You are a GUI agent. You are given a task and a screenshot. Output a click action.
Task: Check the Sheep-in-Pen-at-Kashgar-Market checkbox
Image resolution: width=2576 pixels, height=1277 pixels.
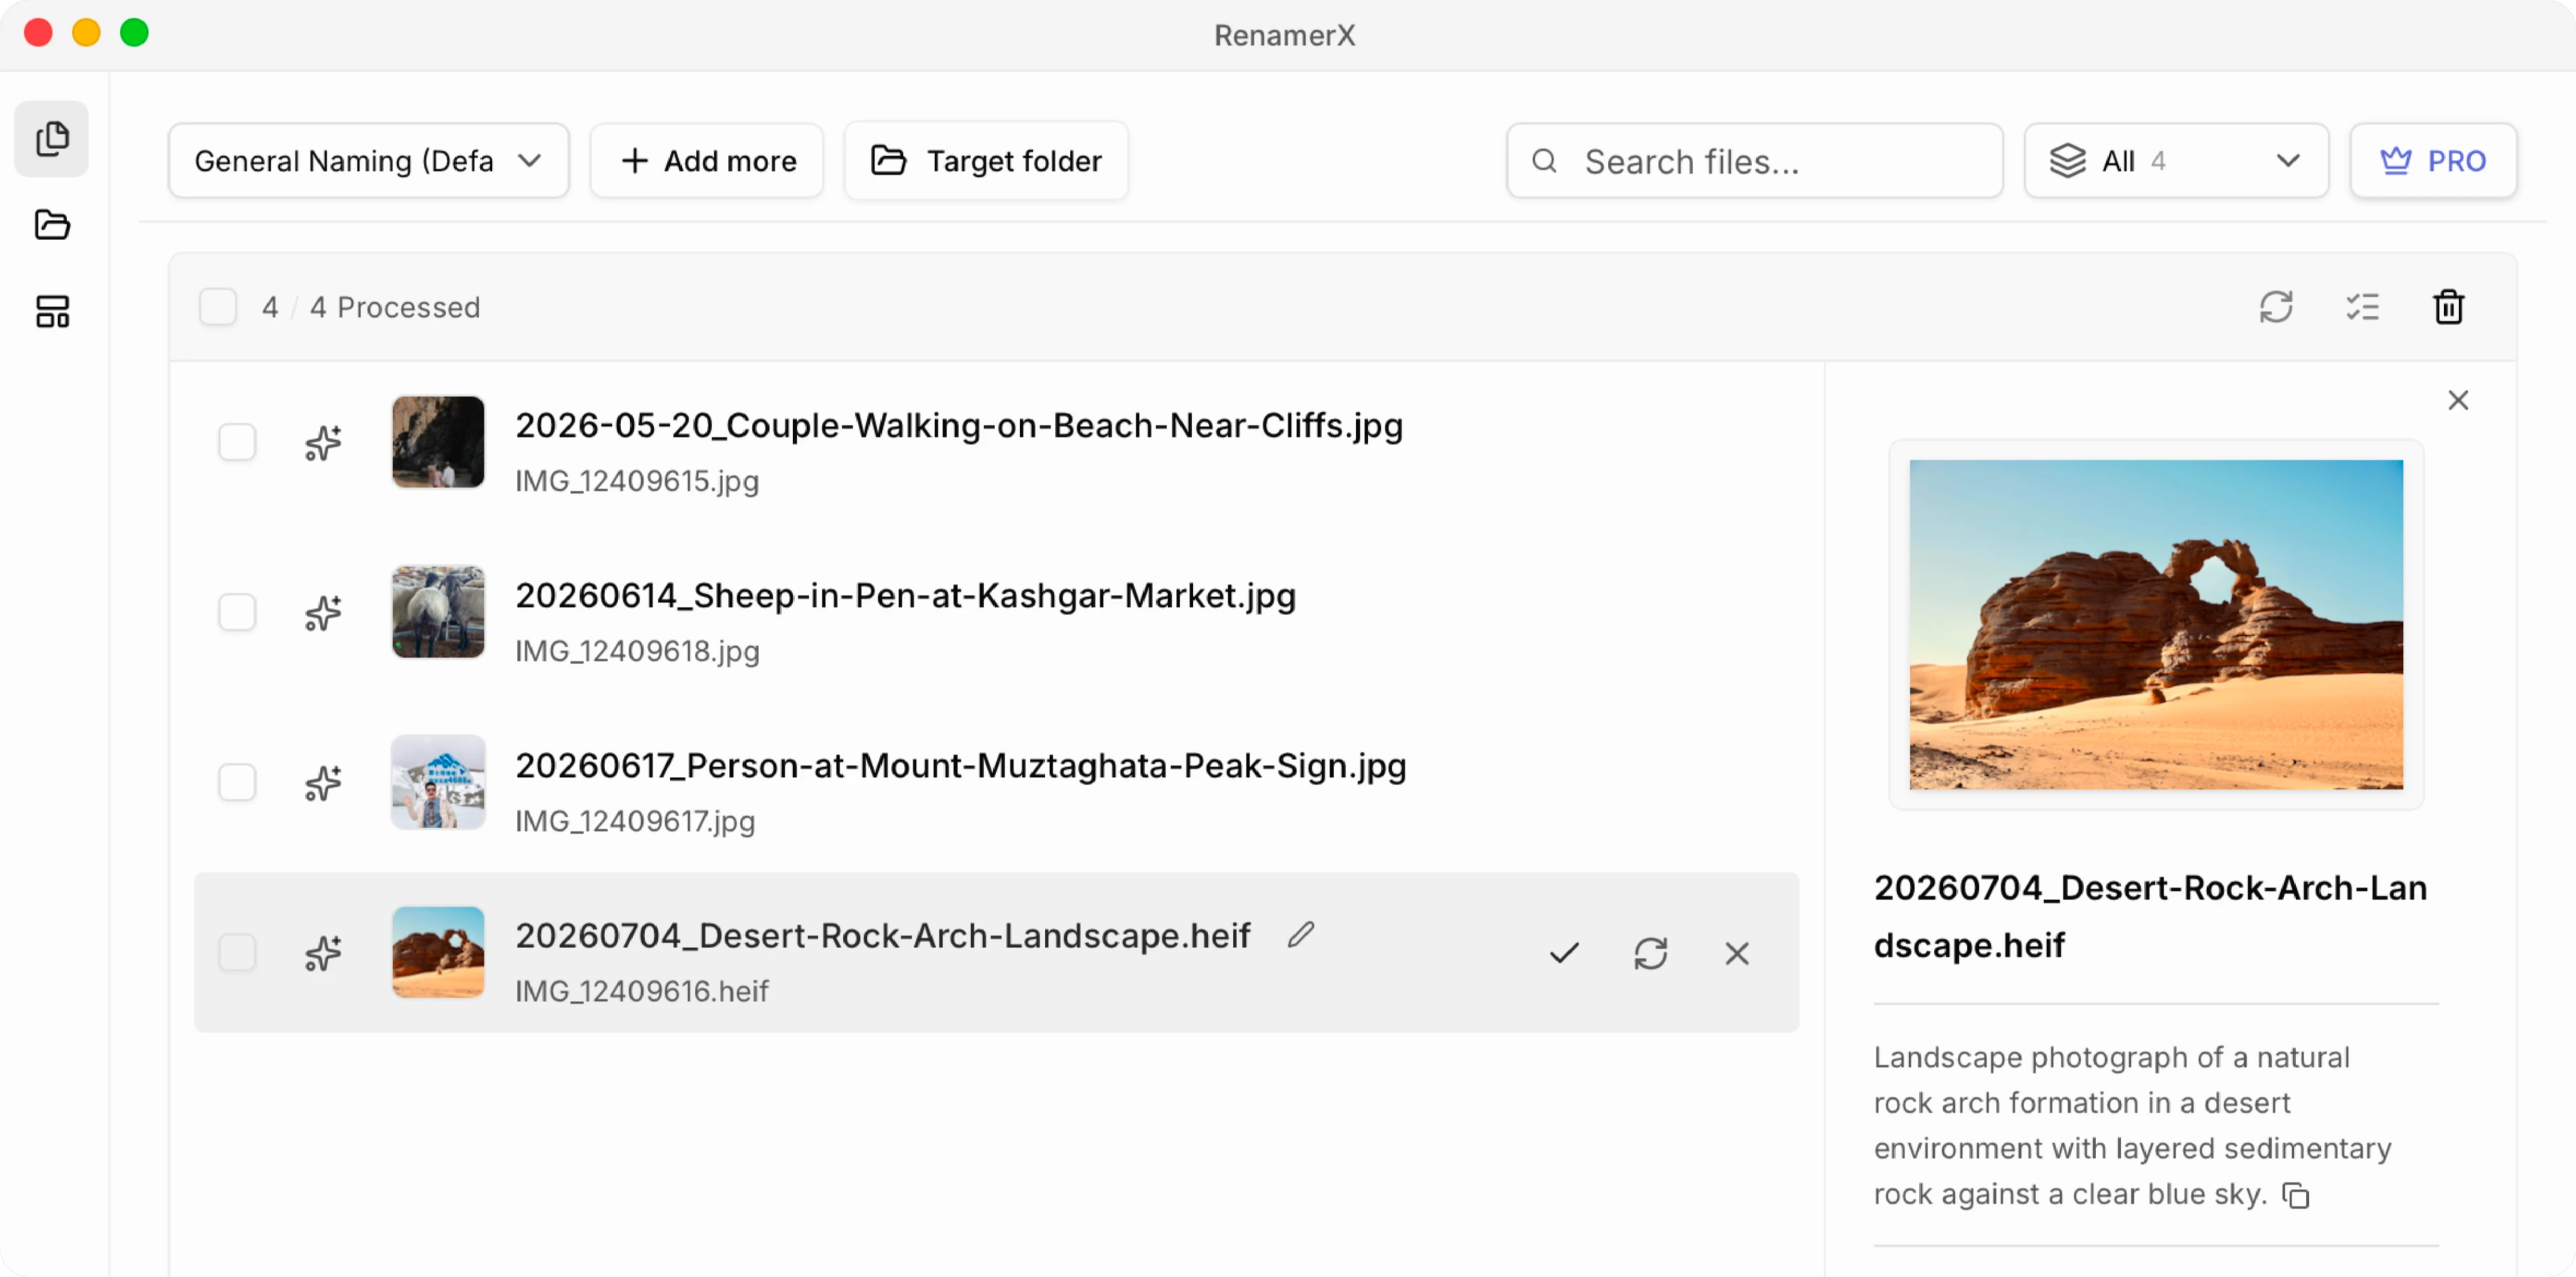click(237, 612)
